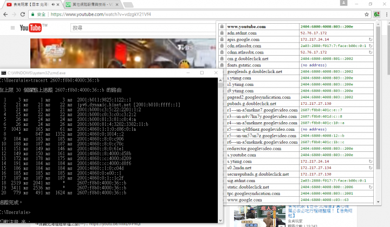The height and width of the screenshot is (227, 390).
Task: Close the YouTube browser tab
Action: [x=58, y=4]
